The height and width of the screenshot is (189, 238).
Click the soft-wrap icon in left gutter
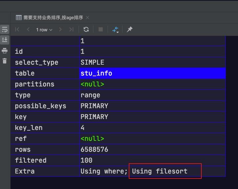tap(5, 29)
